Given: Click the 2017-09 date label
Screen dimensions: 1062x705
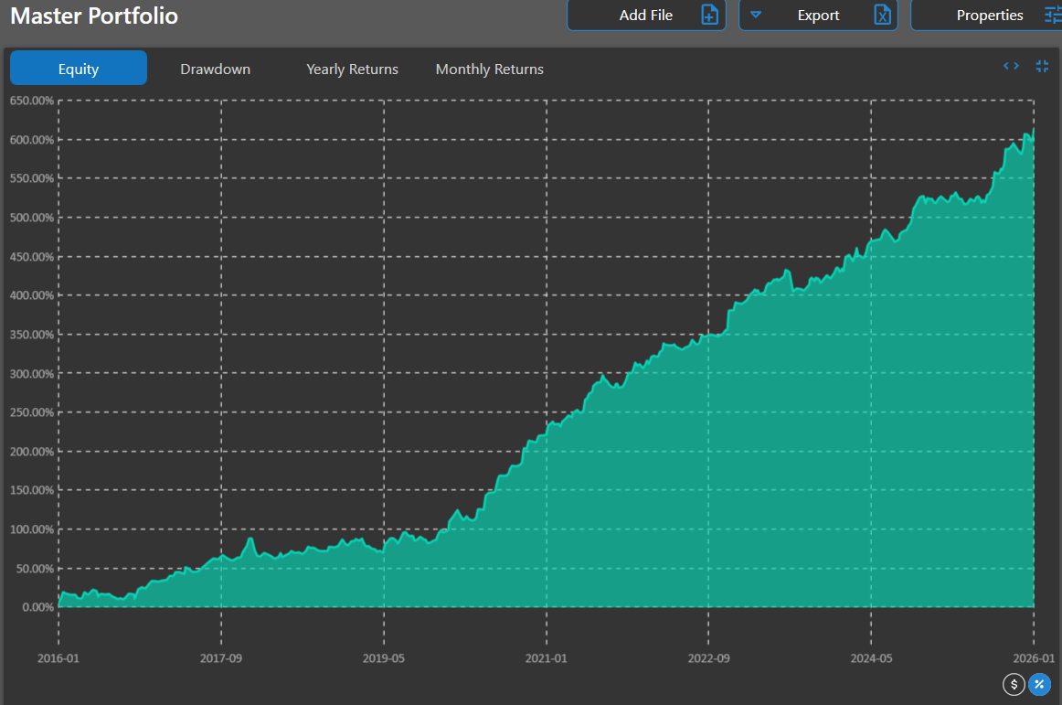Looking at the screenshot, I should click(x=221, y=658).
